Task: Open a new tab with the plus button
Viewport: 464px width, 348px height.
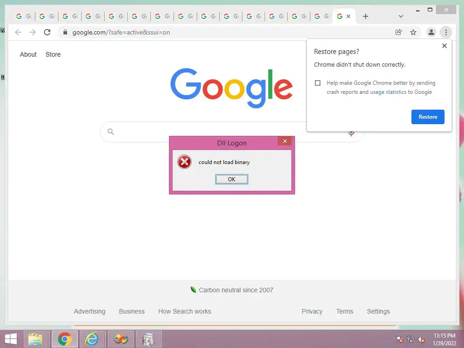Action: click(366, 16)
